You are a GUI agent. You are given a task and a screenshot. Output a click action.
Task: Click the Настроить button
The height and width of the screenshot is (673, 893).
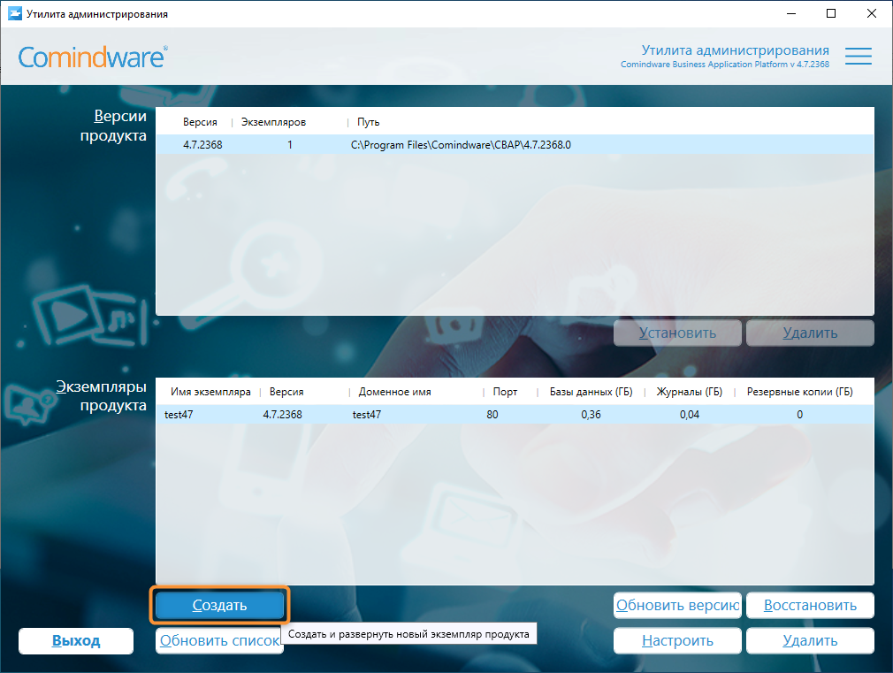[678, 640]
